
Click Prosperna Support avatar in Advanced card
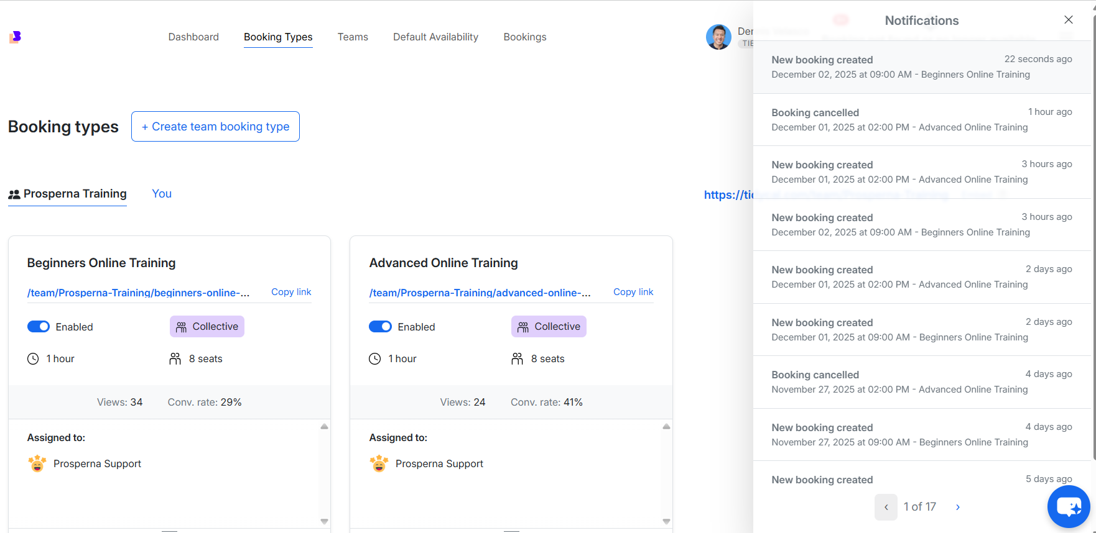click(379, 463)
